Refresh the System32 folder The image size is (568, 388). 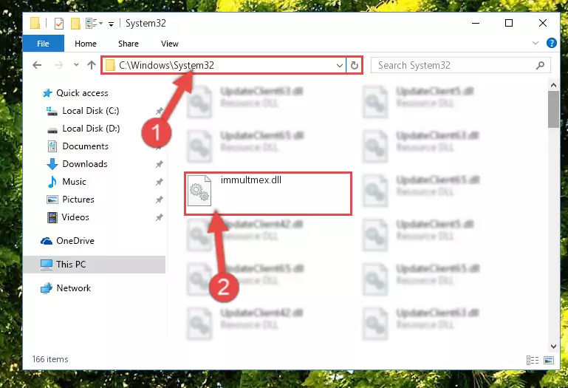[x=355, y=66]
